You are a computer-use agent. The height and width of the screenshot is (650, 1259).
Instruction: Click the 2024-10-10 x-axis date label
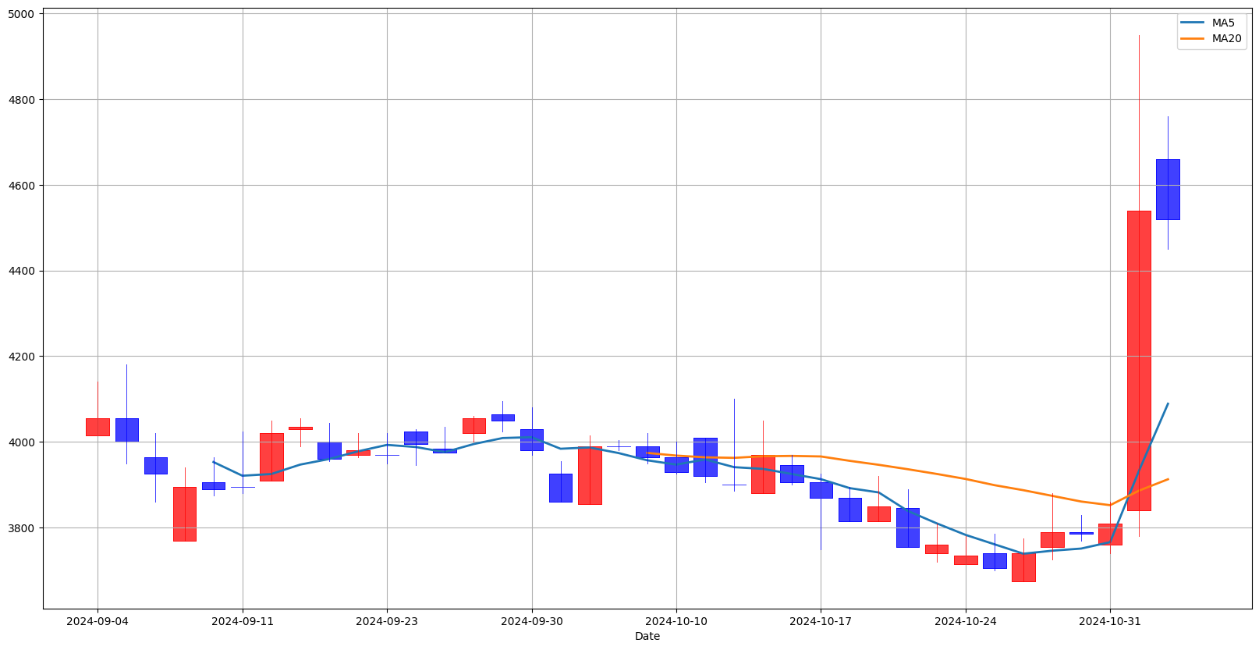pyautogui.click(x=676, y=621)
